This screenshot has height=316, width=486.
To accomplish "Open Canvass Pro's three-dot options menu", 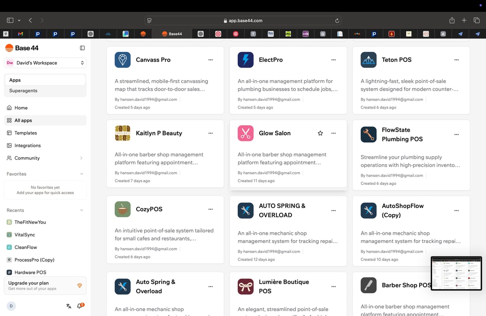I will click(211, 60).
